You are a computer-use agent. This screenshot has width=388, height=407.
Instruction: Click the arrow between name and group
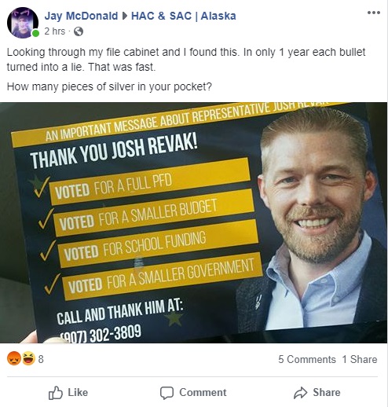point(125,16)
